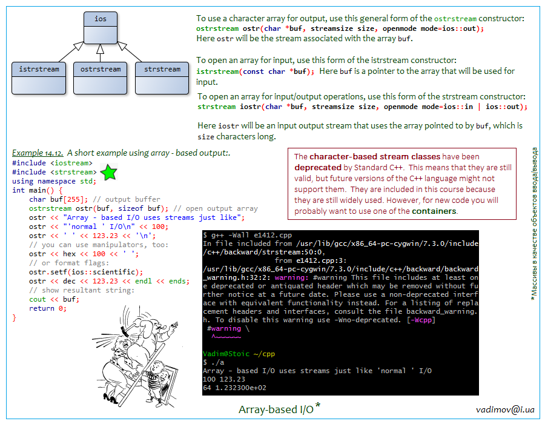The width and height of the screenshot is (545, 424).
Task: Click the 'Vadim@Stoic ~/cpp' terminal prompt
Action: (x=239, y=354)
